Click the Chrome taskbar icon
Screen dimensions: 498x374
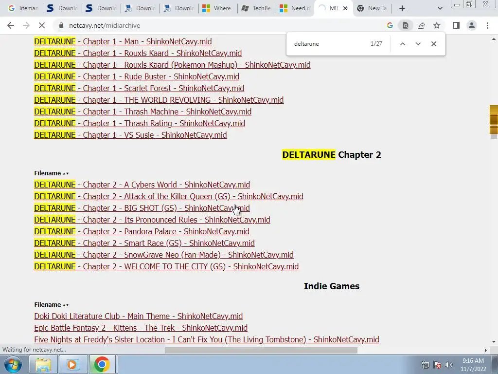point(102,364)
